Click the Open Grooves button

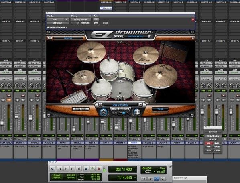[x=120, y=109]
